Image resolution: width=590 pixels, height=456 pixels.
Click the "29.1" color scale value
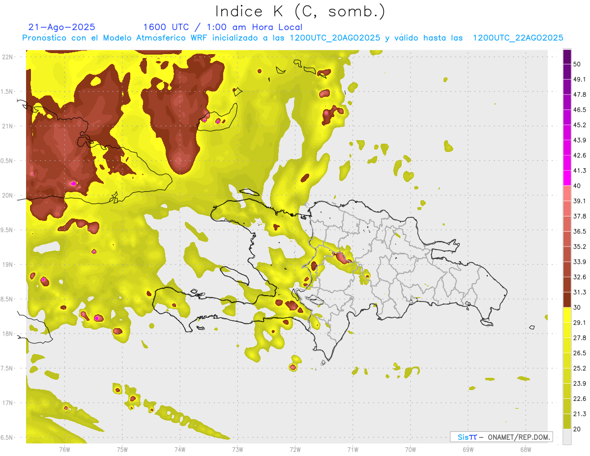580,323
